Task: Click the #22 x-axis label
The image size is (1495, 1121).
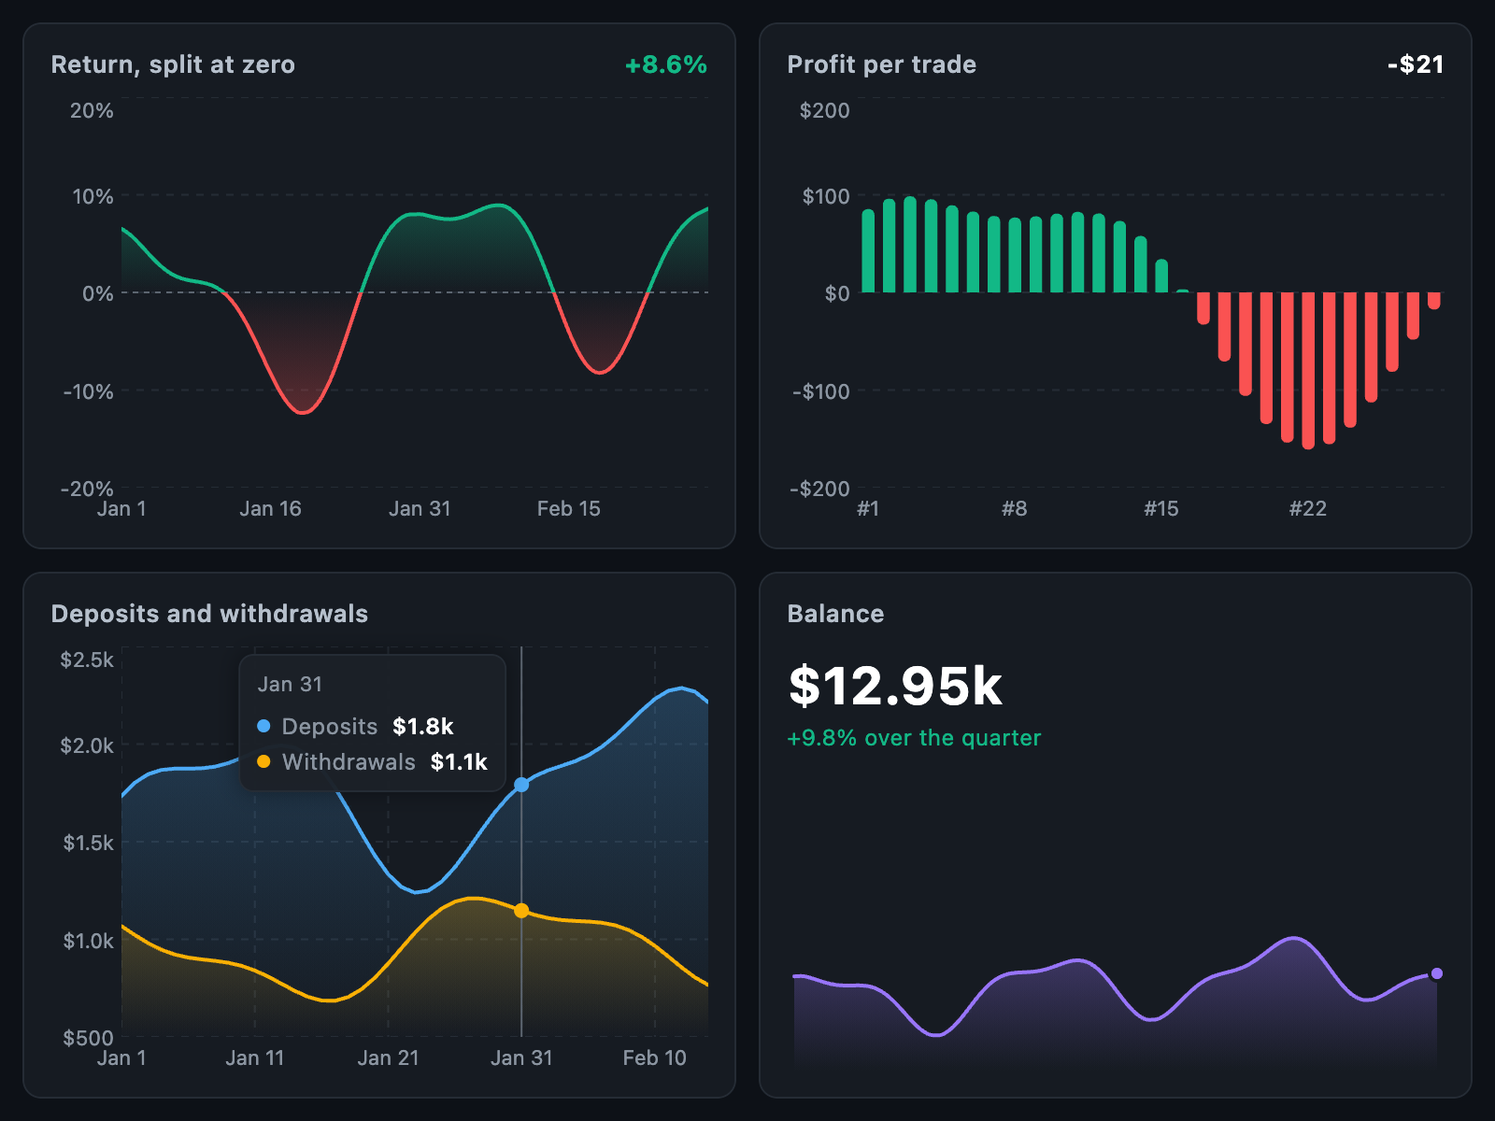Action: [x=1308, y=509]
